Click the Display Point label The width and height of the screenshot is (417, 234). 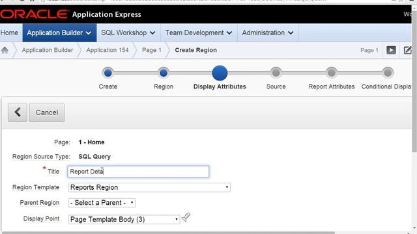point(42,218)
